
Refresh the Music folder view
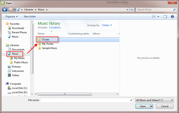pyautogui.click(x=132, y=10)
